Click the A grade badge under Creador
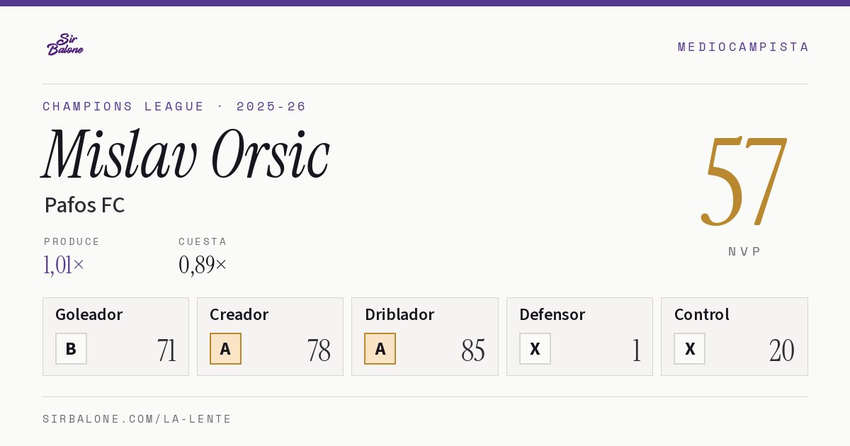 (x=225, y=348)
